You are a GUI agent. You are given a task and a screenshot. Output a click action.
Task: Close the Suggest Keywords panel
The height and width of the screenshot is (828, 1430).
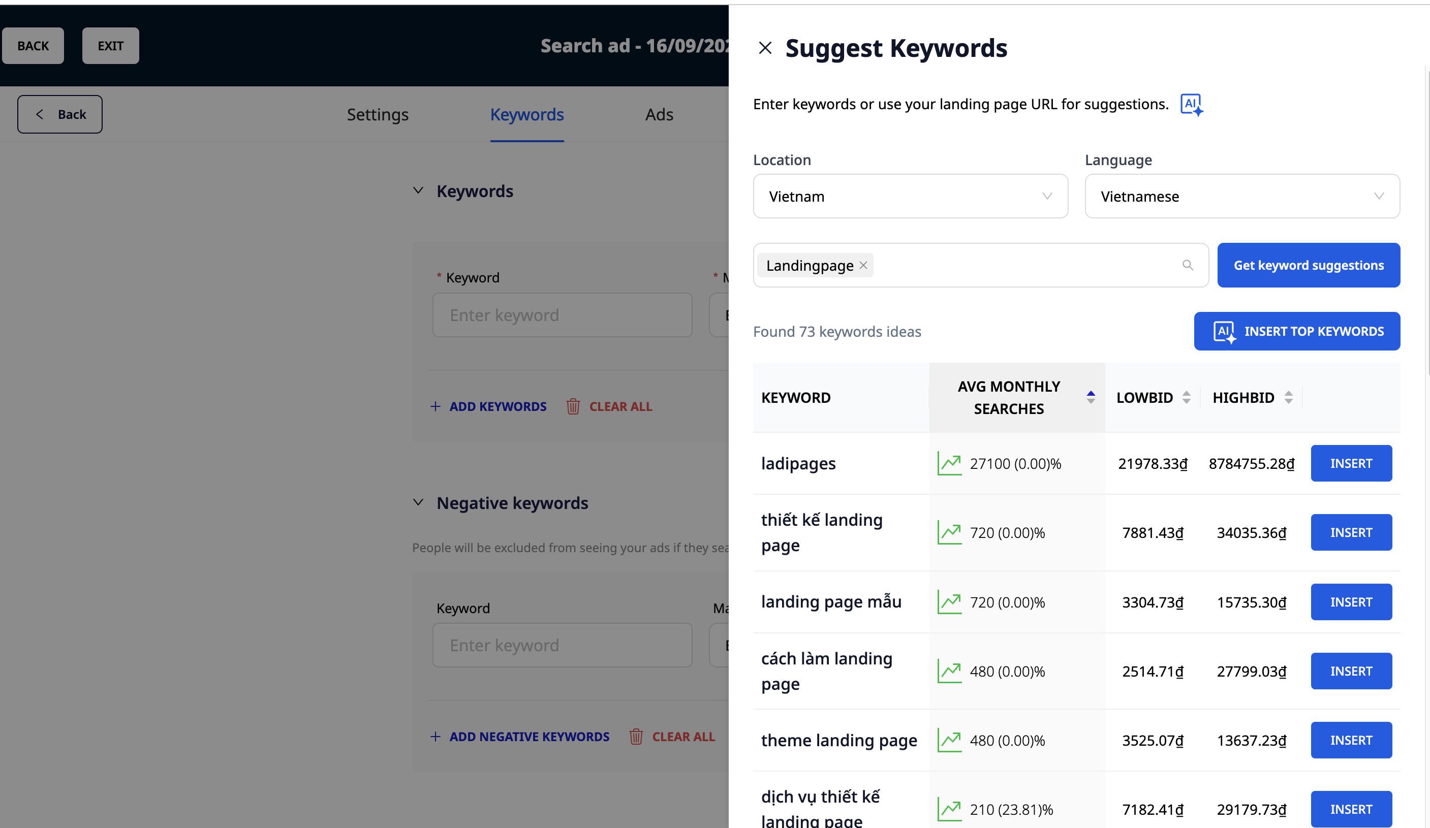tap(765, 48)
